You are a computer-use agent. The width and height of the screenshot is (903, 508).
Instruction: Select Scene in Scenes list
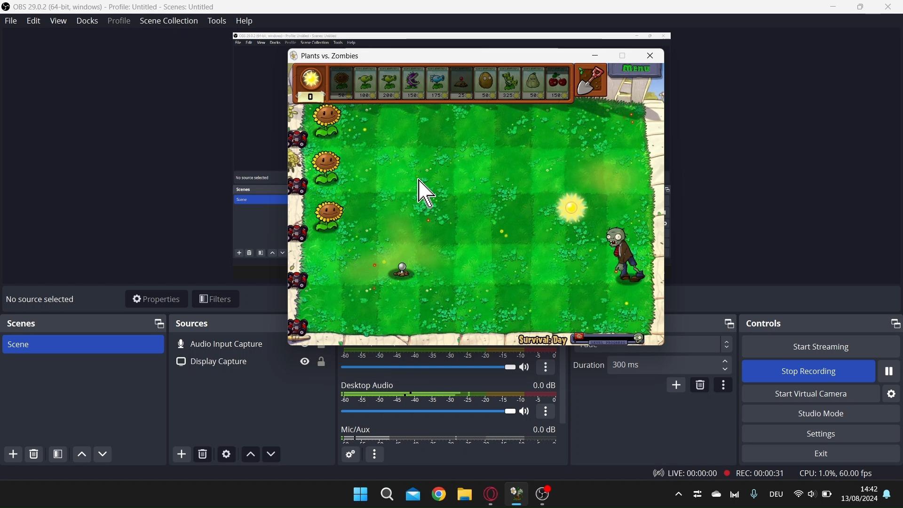[83, 345]
